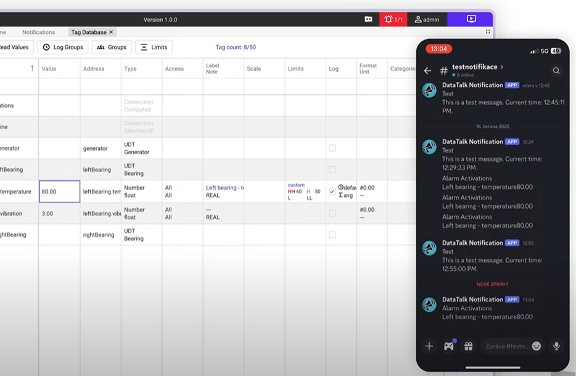Click the presentation screen icon in purple bar

tap(471, 19)
